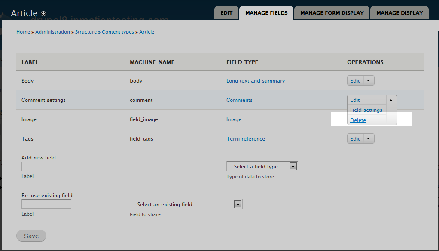This screenshot has width=439, height=251.
Task: Focus the Add new field label input
Action: [x=46, y=166]
